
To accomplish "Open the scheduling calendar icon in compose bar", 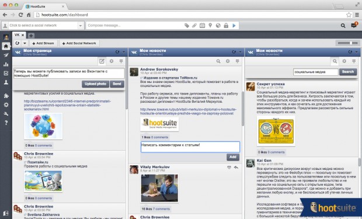I will [202, 26].
